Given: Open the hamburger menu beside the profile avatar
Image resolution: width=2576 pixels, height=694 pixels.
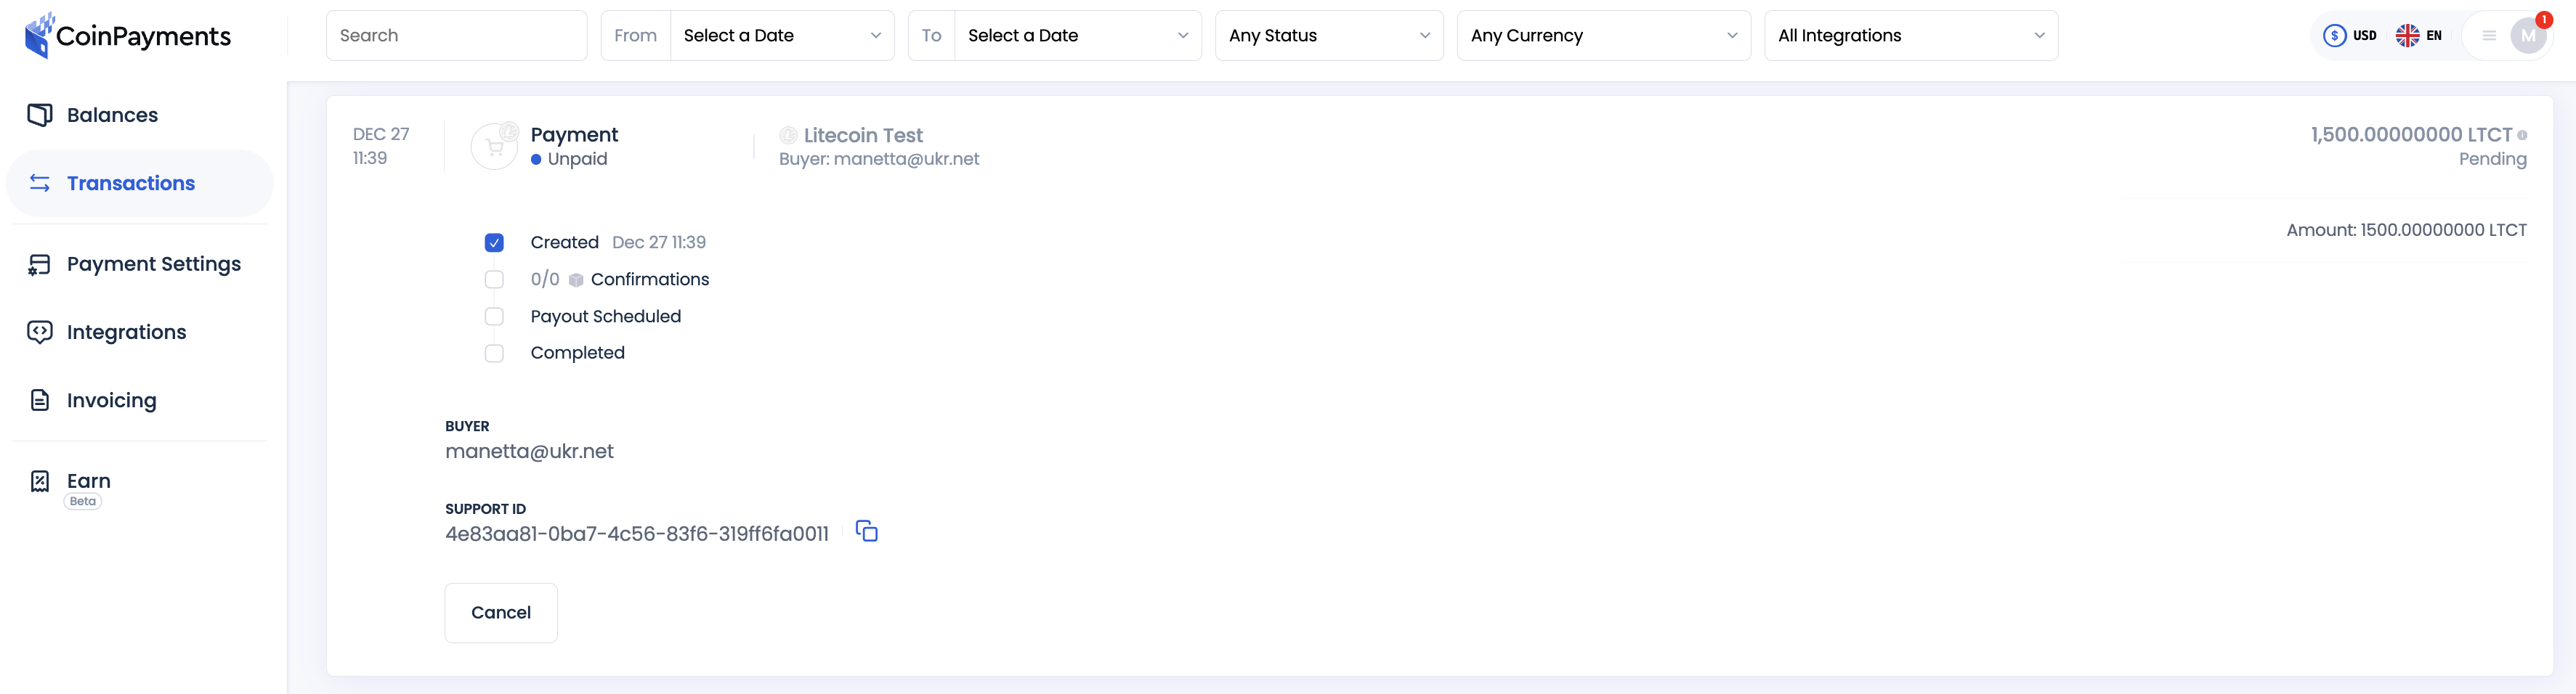Looking at the screenshot, I should point(2489,35).
